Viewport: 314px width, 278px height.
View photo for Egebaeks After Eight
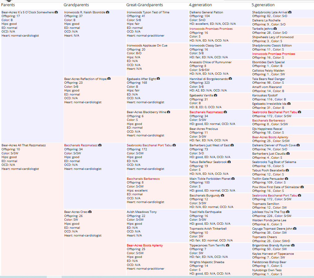point(158,79)
